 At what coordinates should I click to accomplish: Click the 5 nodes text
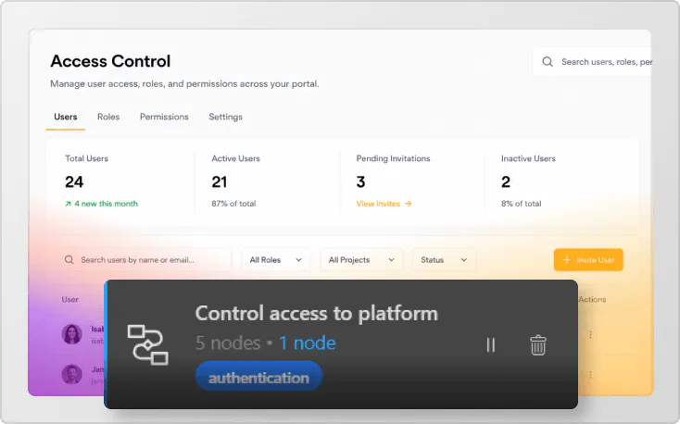click(228, 343)
